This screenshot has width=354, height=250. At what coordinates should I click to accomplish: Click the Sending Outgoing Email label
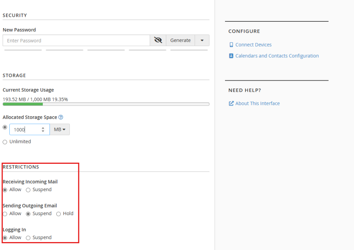coord(30,205)
